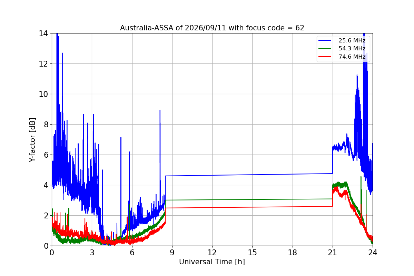
Task: Select the 25.6 MHz legend label
Action: [x=352, y=41]
